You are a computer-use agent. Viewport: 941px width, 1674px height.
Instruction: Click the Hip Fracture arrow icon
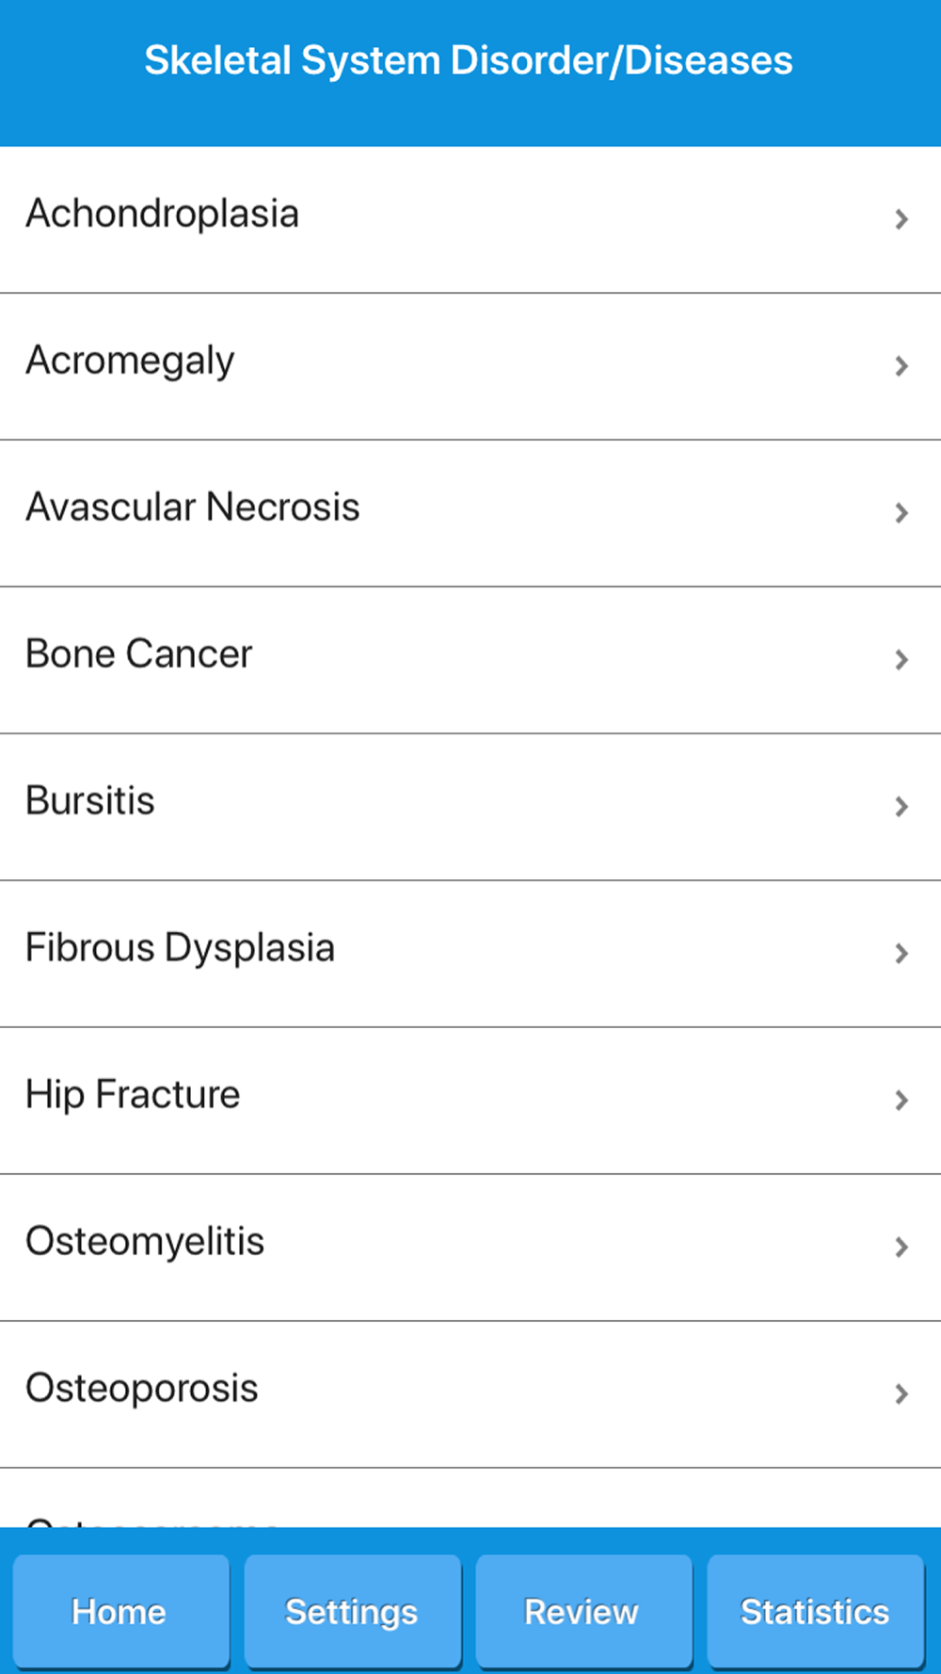coord(901,1101)
